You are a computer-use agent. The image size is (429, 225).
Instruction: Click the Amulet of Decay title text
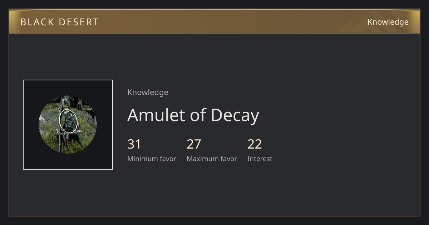[193, 115]
